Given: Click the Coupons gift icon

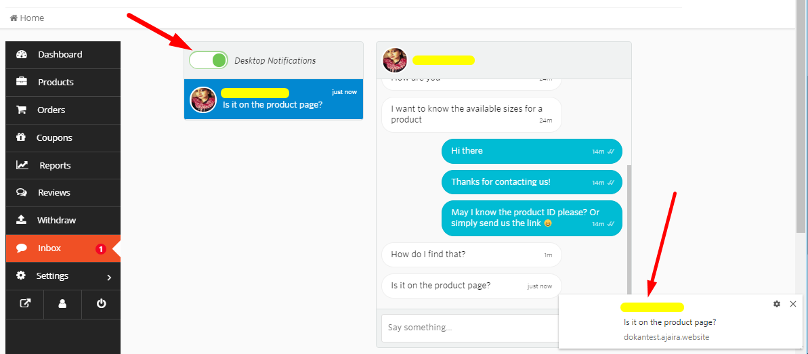Looking at the screenshot, I should (22, 138).
